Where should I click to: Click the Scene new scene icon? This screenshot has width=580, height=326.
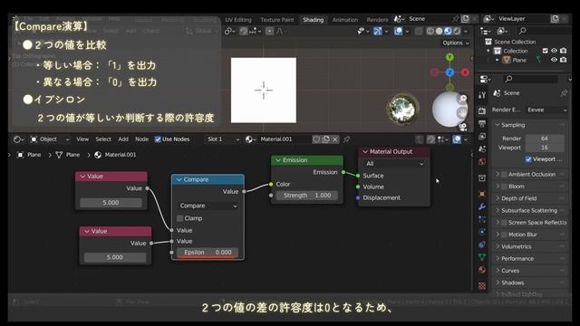click(465, 19)
